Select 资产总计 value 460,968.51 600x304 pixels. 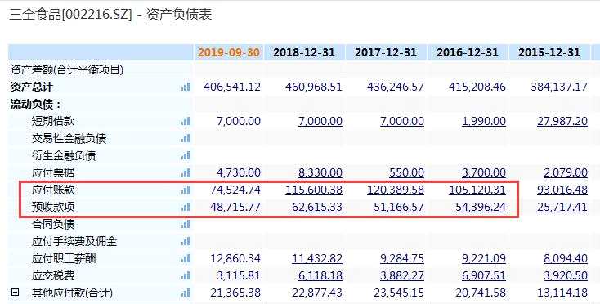tap(314, 87)
